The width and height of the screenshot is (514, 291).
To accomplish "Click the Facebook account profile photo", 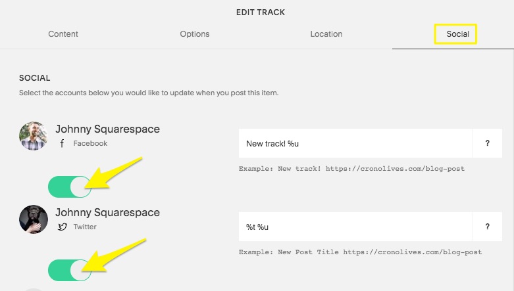I will pos(34,136).
